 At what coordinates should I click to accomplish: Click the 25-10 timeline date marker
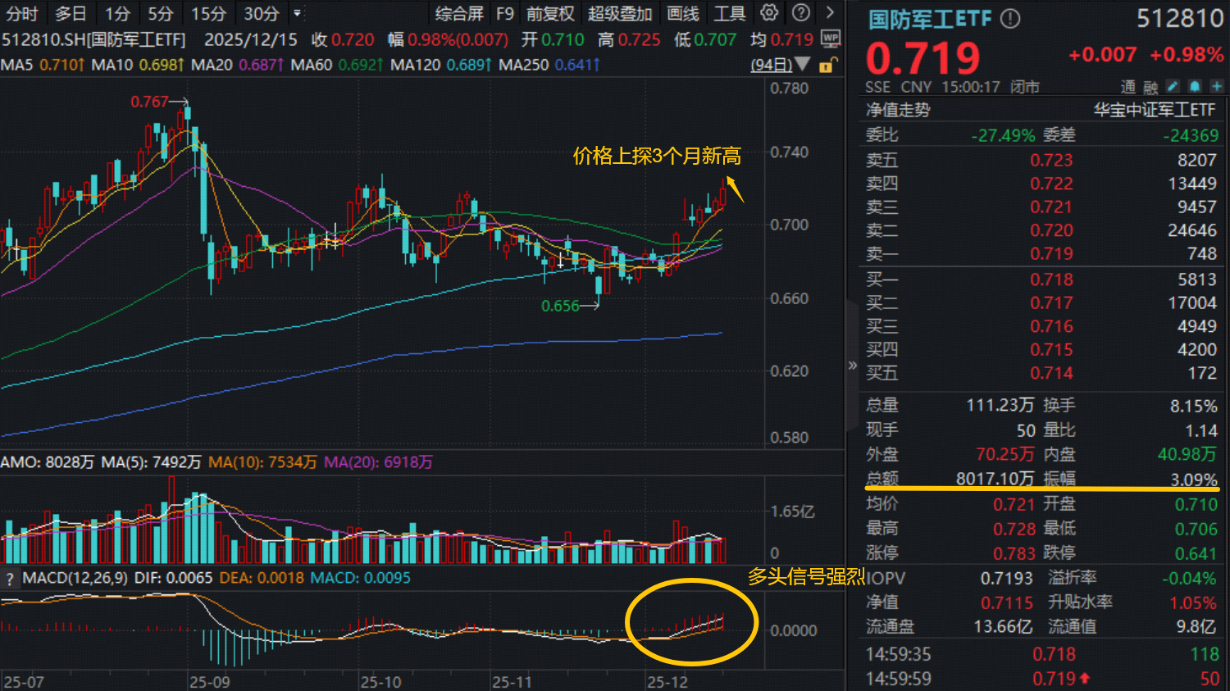[380, 682]
